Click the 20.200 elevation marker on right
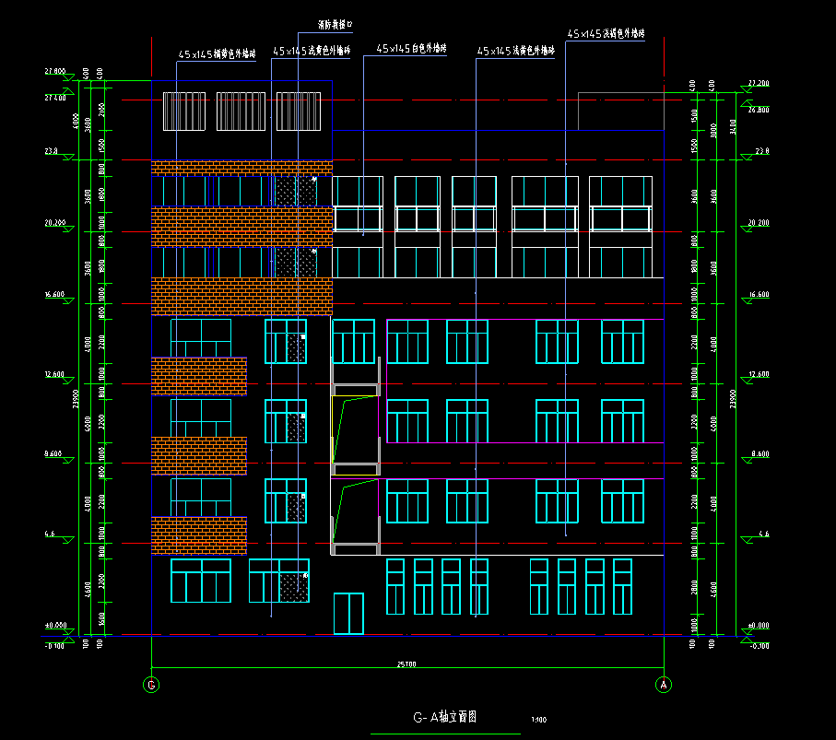The height and width of the screenshot is (740, 836). [x=759, y=223]
